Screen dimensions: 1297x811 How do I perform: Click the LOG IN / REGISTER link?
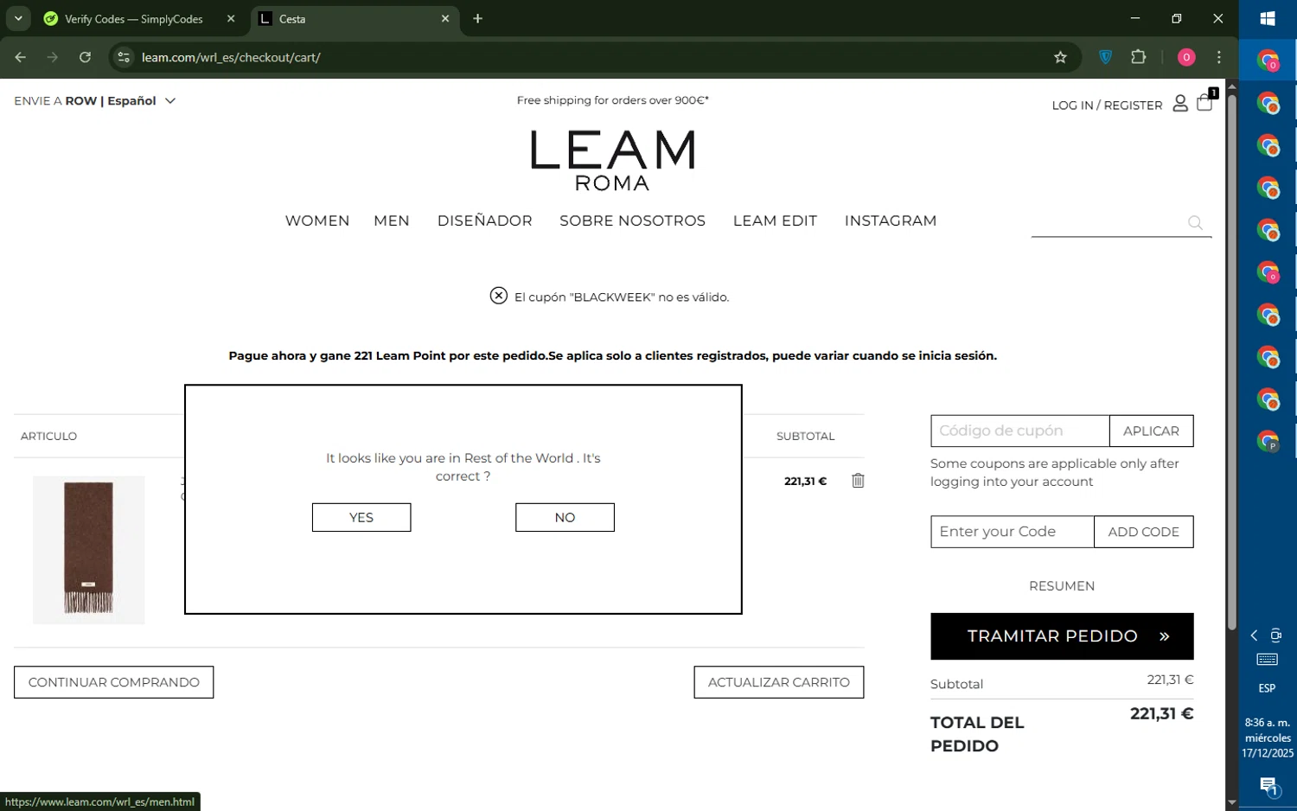[x=1107, y=105]
